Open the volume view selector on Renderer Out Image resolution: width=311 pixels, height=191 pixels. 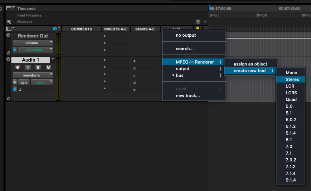point(33,43)
